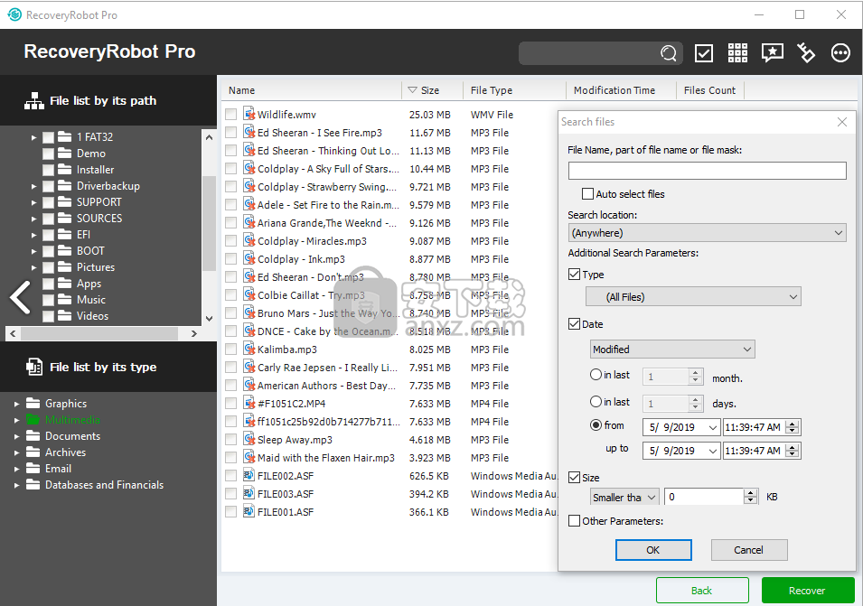
Task: Confirm search with the OK button
Action: pyautogui.click(x=653, y=550)
